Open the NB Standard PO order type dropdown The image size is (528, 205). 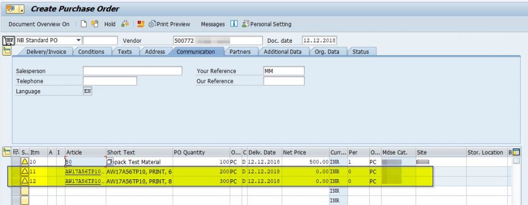pos(78,40)
